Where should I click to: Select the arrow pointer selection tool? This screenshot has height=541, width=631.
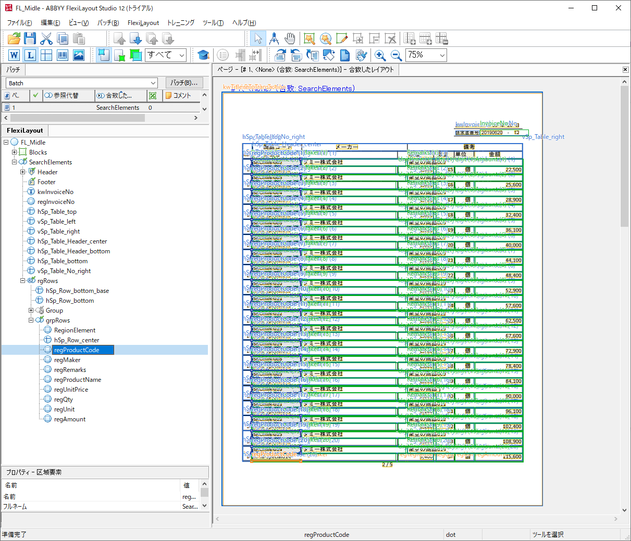[258, 38]
